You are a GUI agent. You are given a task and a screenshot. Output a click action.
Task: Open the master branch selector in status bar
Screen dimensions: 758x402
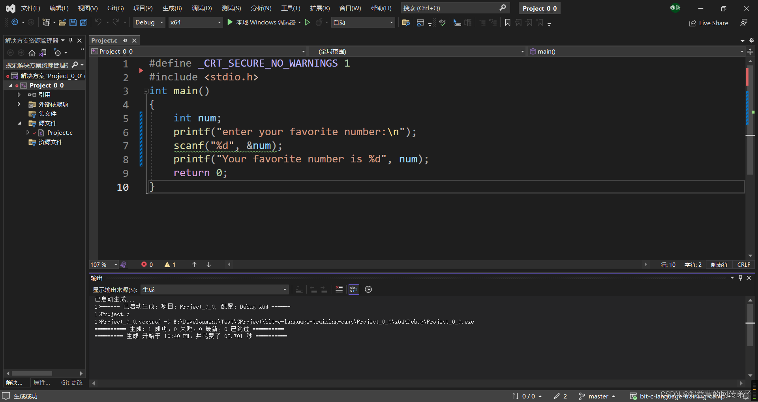coord(597,396)
